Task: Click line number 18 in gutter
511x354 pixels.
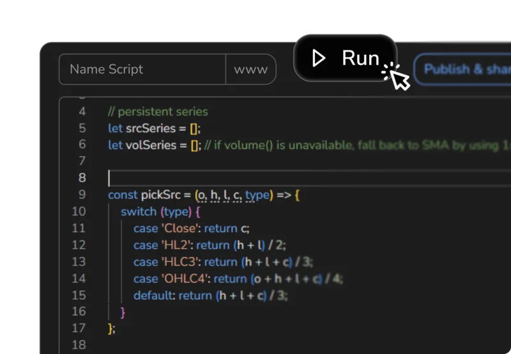Action: point(79,344)
